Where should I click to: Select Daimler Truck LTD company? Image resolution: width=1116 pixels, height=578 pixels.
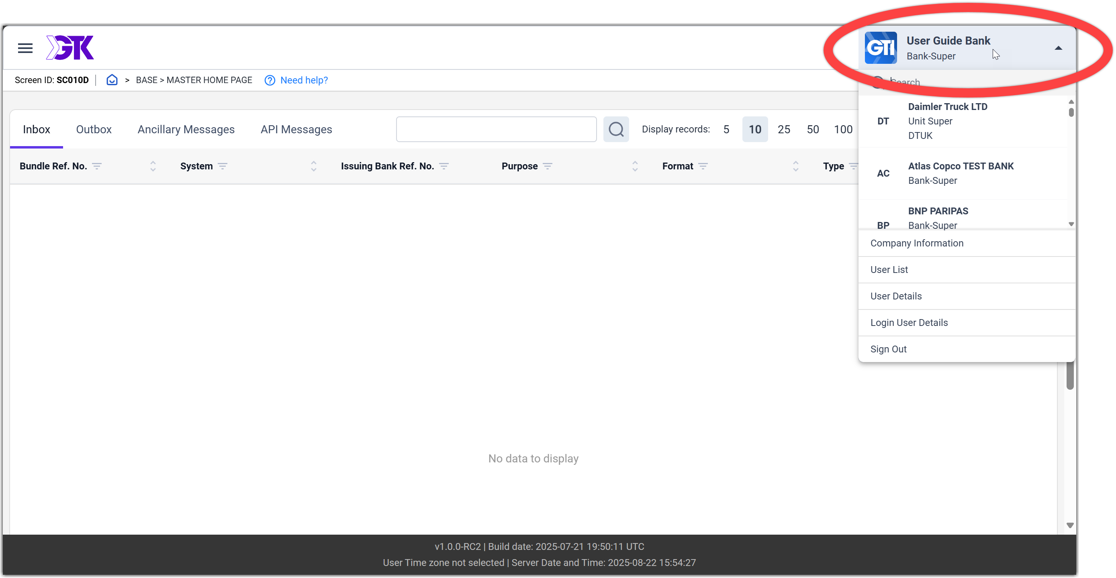pos(963,121)
